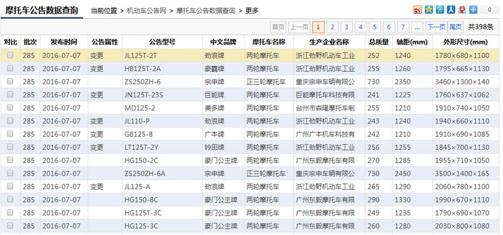503x235 pixels.
Task: Open model HG150-2C
Action: [x=141, y=160]
